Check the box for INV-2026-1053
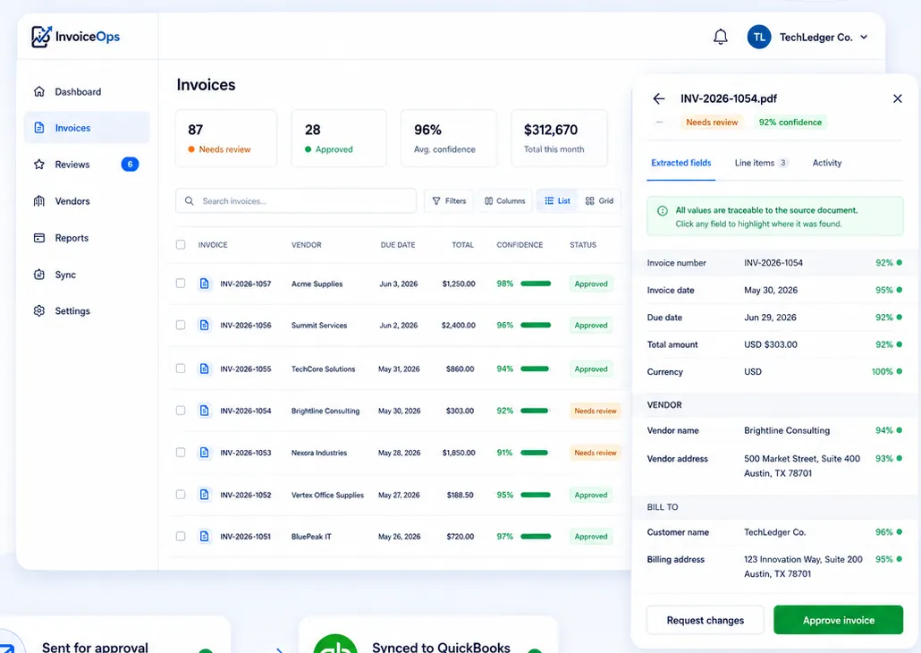 pos(181,453)
